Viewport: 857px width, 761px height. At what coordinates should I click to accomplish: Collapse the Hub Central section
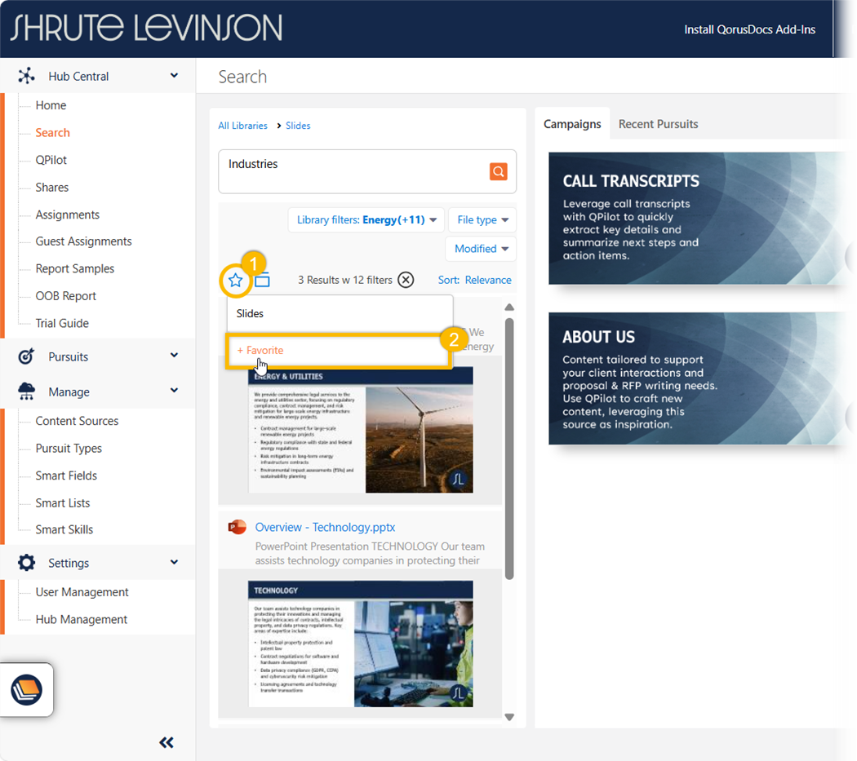tap(174, 76)
